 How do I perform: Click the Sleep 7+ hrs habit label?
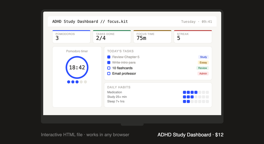pyautogui.click(x=116, y=101)
